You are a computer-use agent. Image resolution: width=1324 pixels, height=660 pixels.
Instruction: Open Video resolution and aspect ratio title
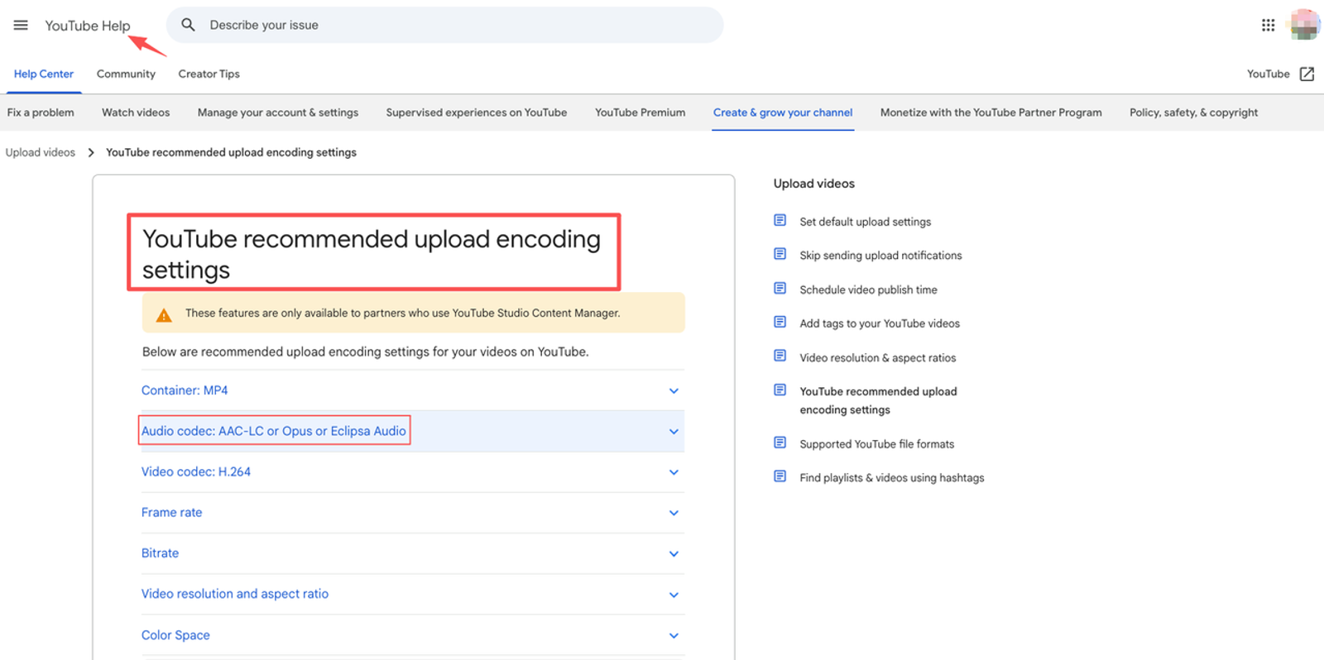pyautogui.click(x=235, y=594)
